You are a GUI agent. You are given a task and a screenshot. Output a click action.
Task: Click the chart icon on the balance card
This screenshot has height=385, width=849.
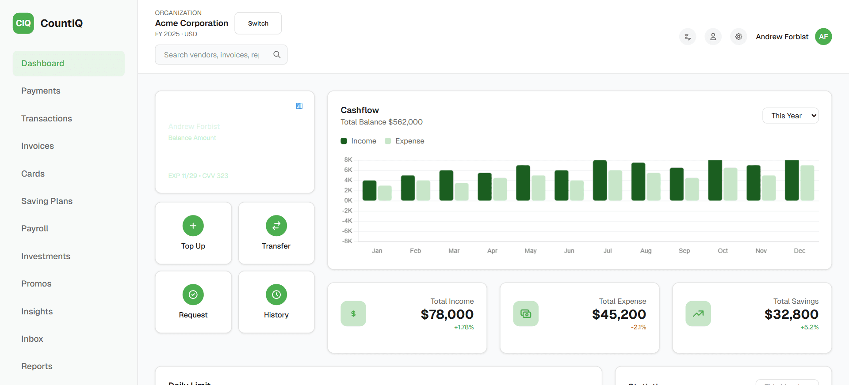click(x=299, y=106)
